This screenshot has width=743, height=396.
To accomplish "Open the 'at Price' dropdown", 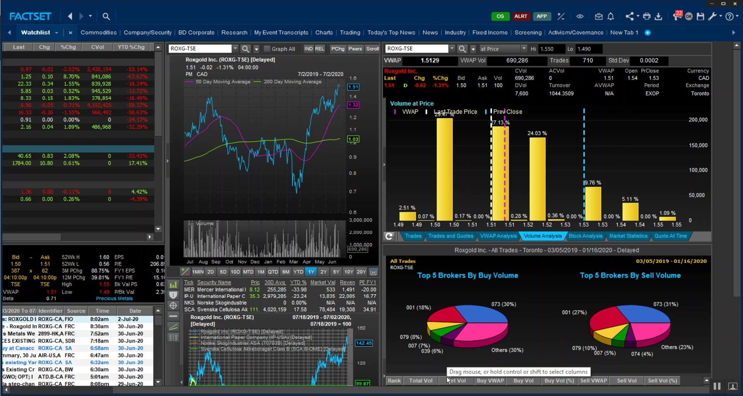I will 503,49.
